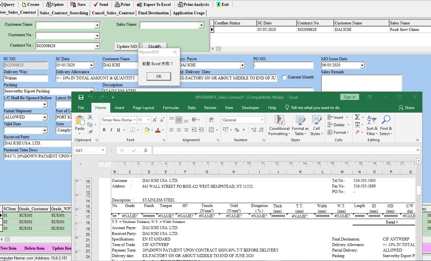The height and width of the screenshot is (261, 431).
Task: Click the Wrap Text icon
Action: tap(211, 120)
